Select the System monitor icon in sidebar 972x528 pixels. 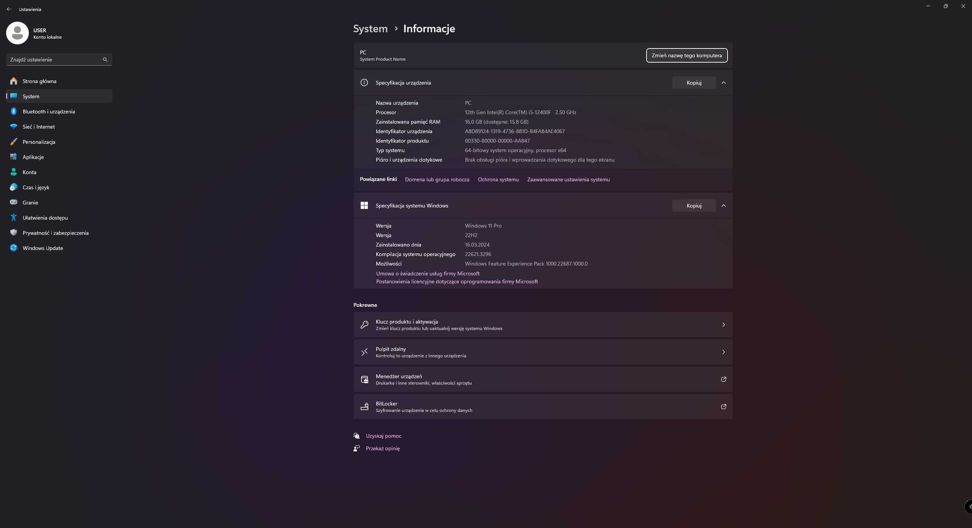point(14,96)
